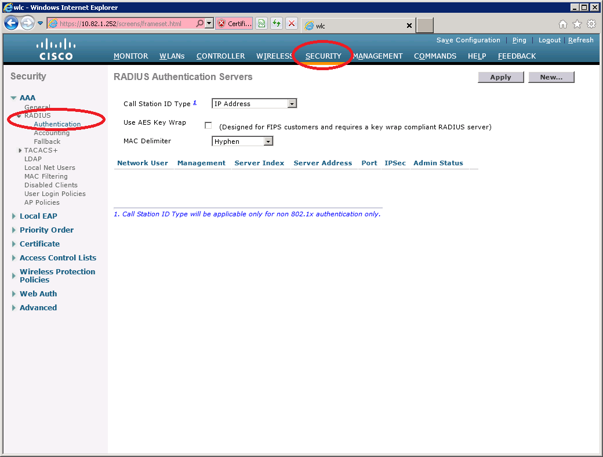The height and width of the screenshot is (457, 603).
Task: Click the Refresh link in header
Action: point(581,40)
